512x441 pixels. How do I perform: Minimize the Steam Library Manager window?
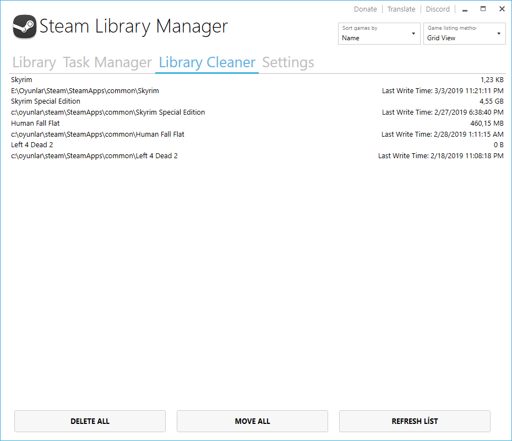click(465, 9)
